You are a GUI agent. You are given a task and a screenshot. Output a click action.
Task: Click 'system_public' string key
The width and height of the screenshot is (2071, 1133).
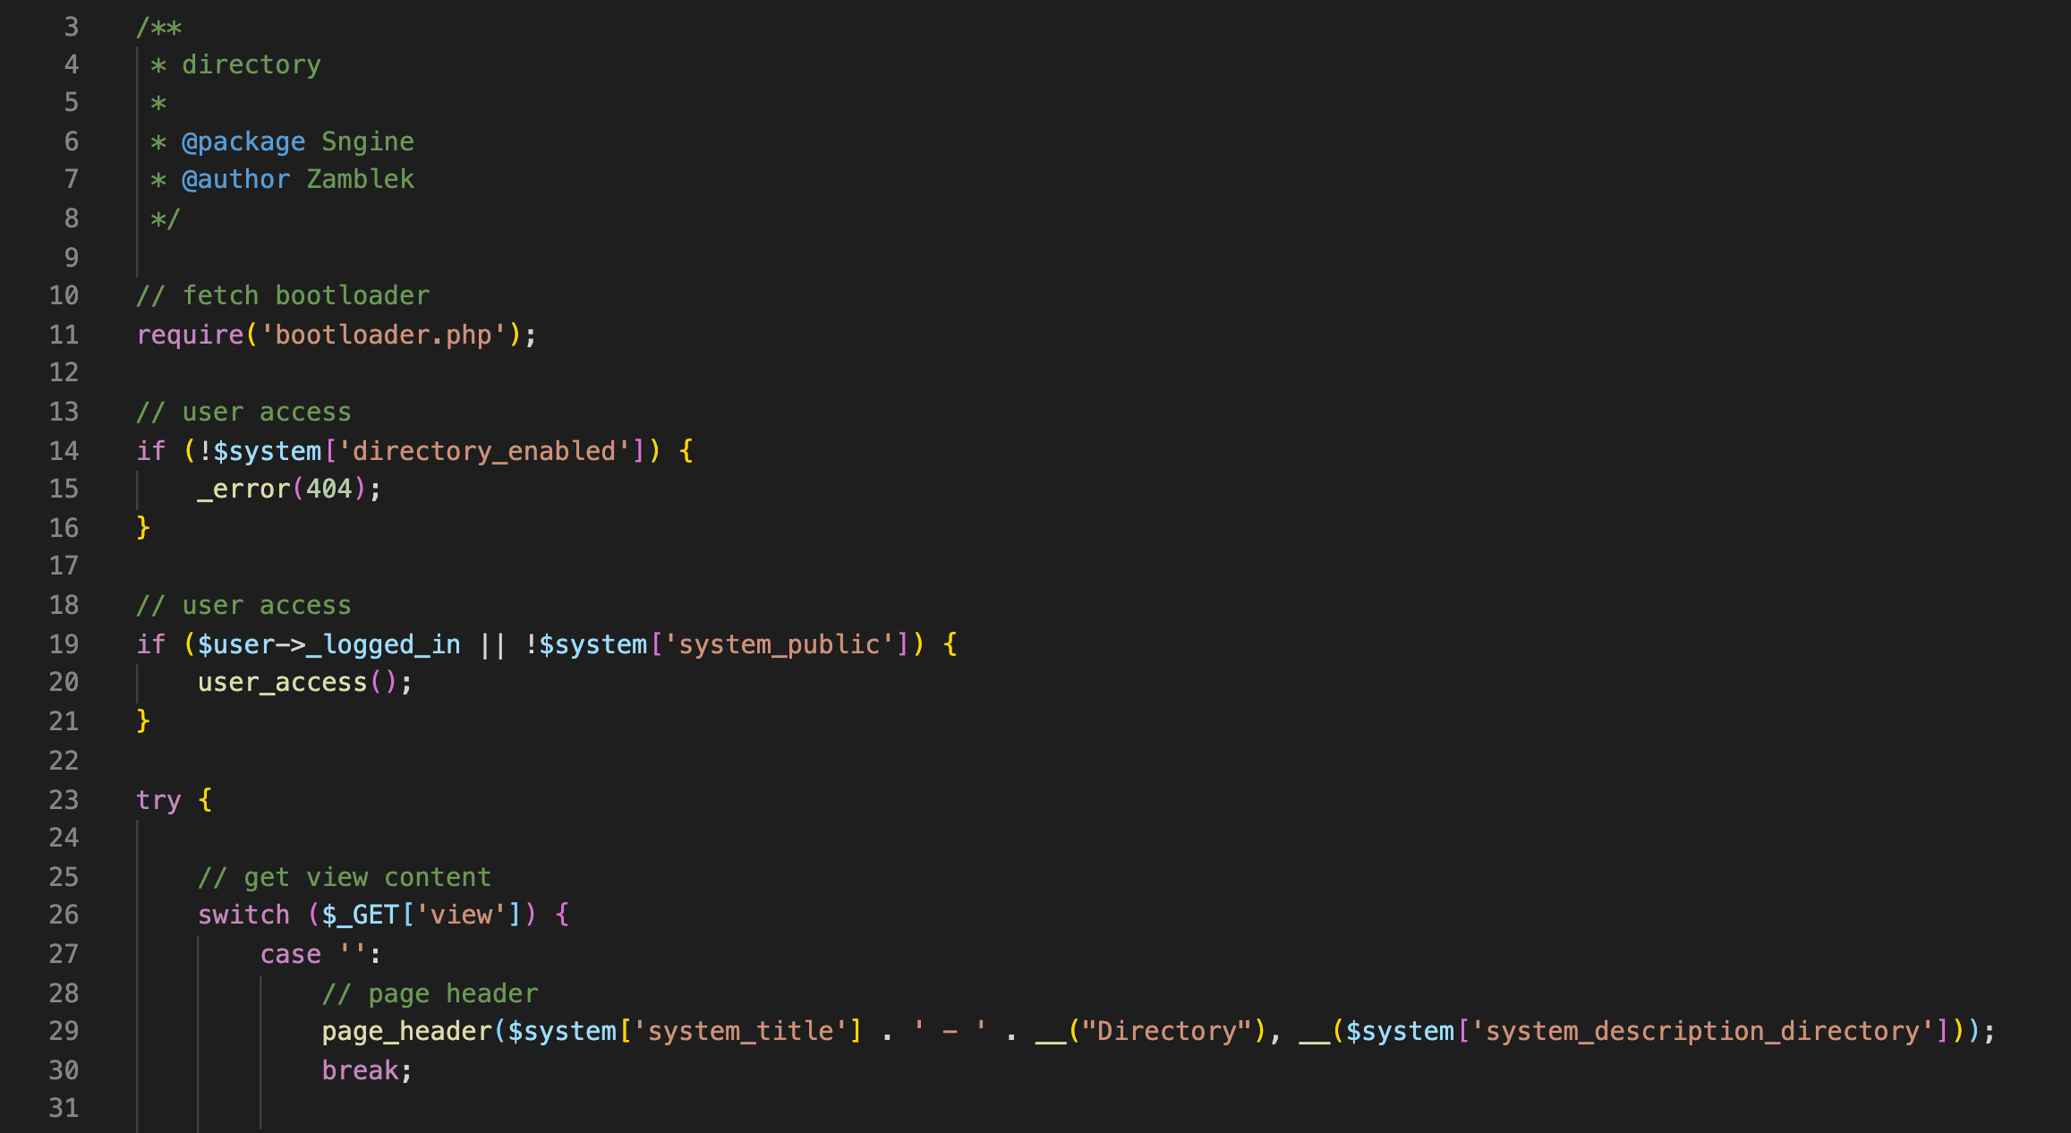pos(779,644)
